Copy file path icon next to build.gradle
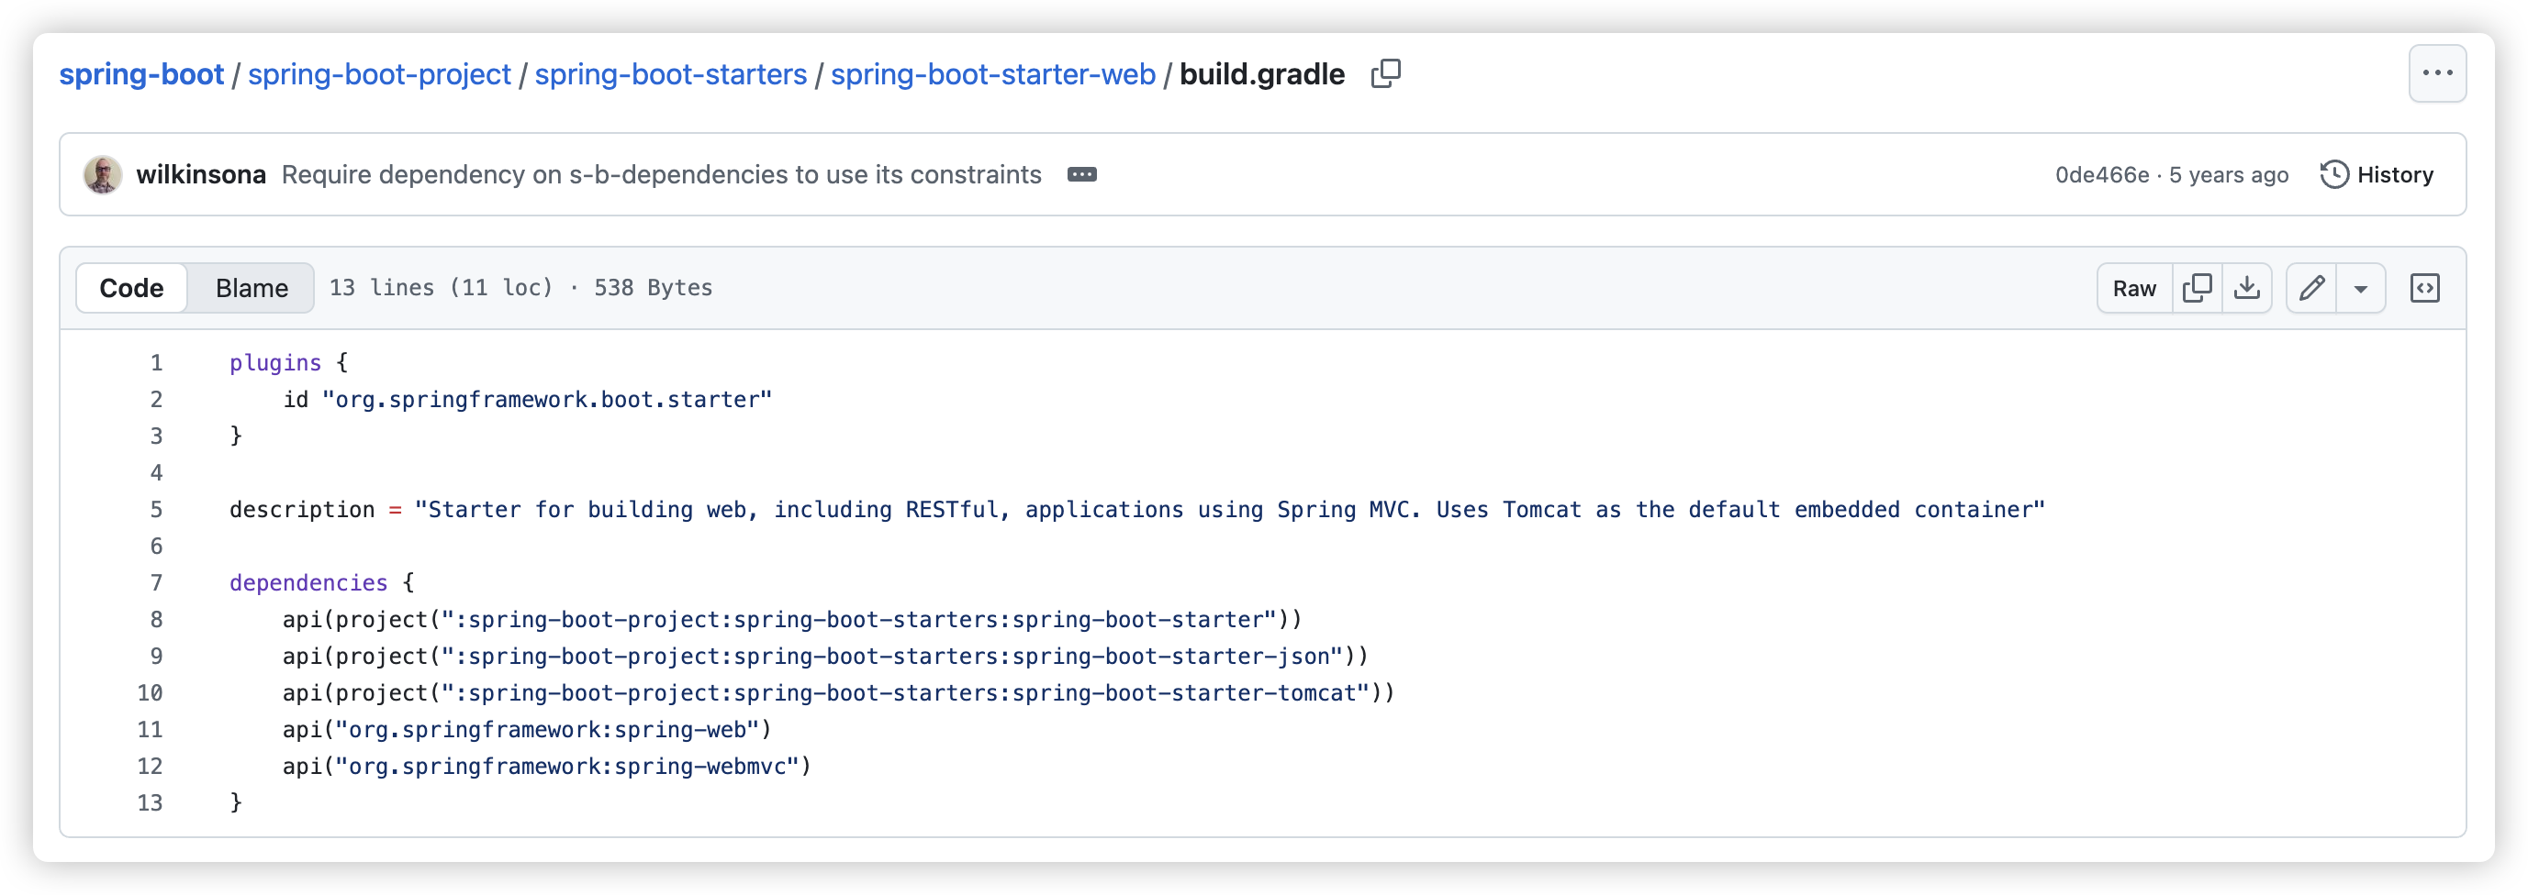This screenshot has width=2528, height=895. click(x=1384, y=73)
